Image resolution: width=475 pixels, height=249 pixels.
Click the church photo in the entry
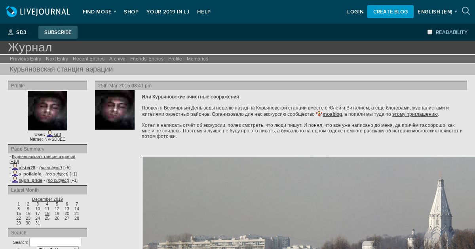pyautogui.click(x=309, y=202)
